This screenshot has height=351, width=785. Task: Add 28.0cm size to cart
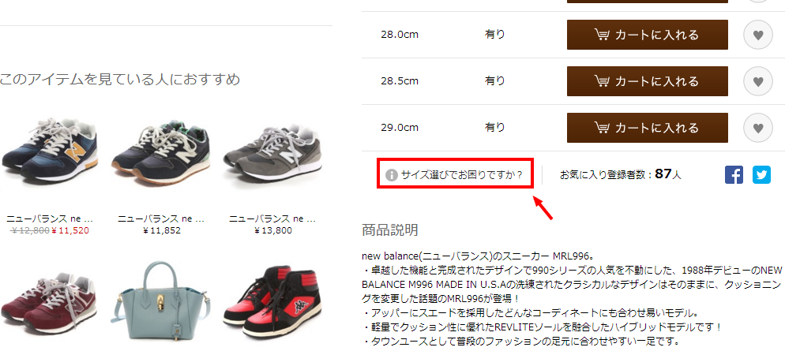pos(647,35)
